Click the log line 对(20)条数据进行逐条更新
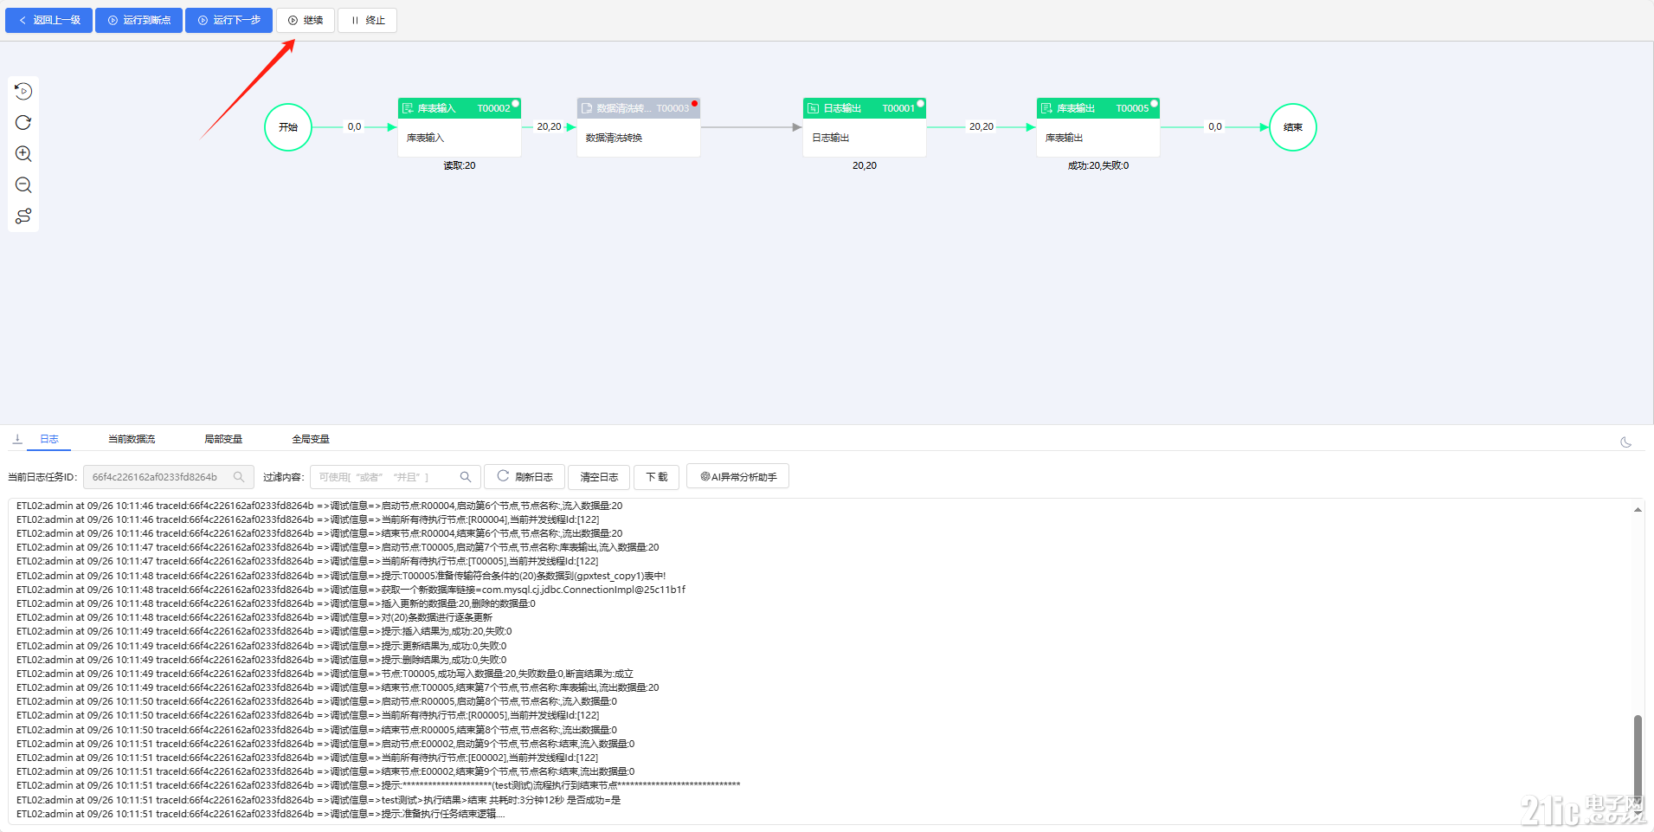This screenshot has width=1654, height=832. [x=254, y=617]
